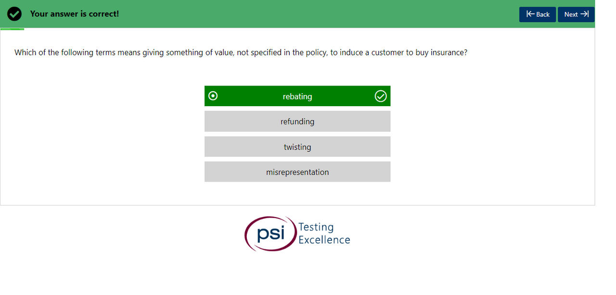Click the "Excellence" word in the logo
The image size is (616, 295).
(x=324, y=240)
